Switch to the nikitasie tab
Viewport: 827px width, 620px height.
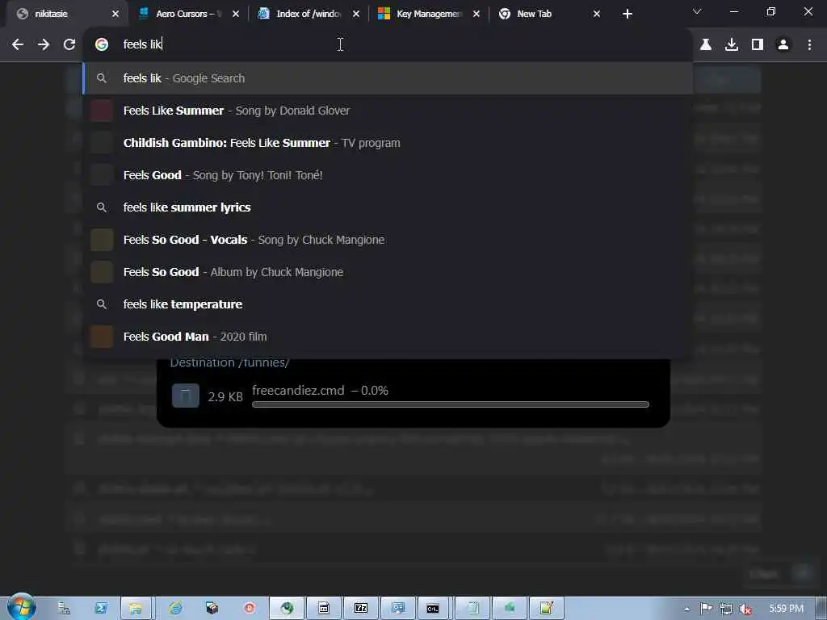coord(66,15)
